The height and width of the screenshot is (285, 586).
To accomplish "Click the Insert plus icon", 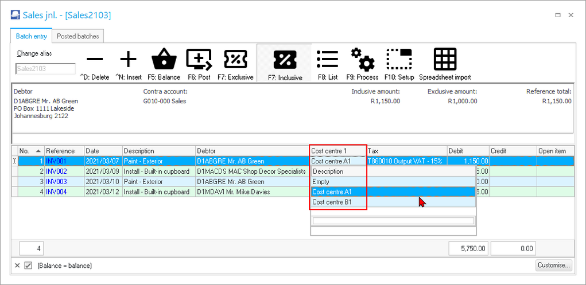I will pyautogui.click(x=128, y=60).
